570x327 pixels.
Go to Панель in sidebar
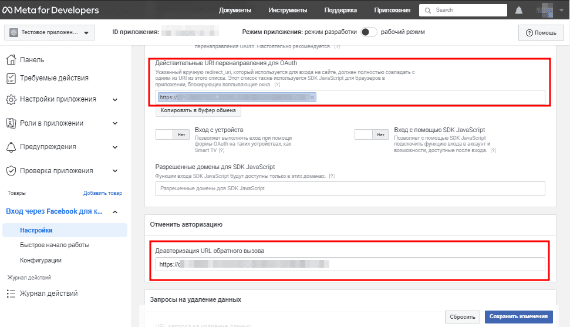pos(32,60)
